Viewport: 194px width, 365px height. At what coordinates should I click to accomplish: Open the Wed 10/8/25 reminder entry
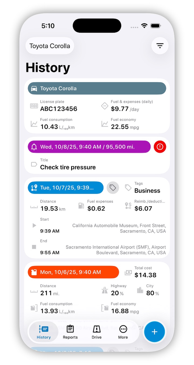(89, 147)
